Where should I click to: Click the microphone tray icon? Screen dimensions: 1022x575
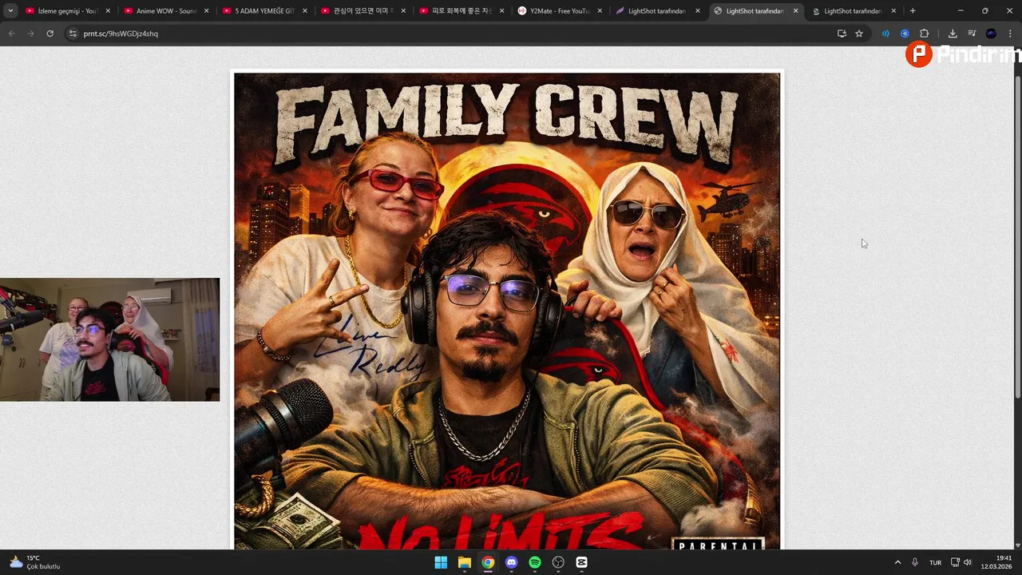coord(915,562)
